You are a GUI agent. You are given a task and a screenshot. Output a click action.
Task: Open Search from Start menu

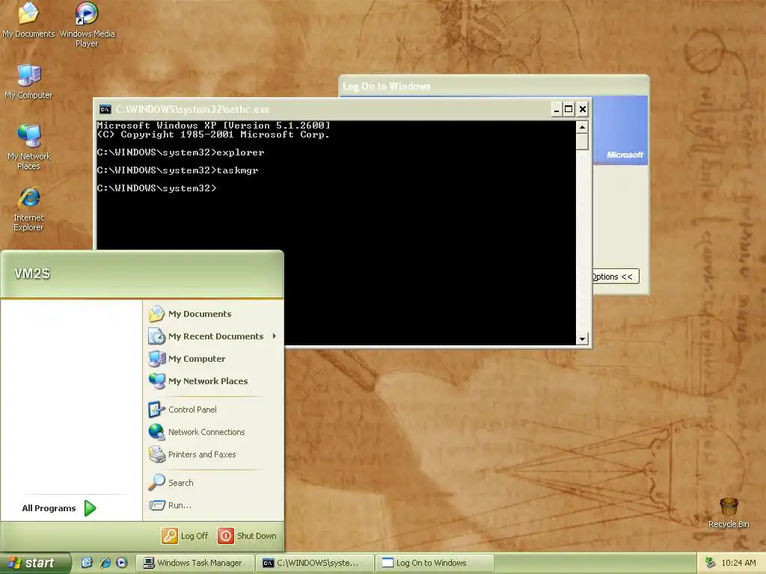tap(213, 483)
